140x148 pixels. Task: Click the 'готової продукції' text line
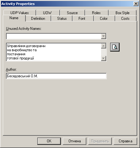coord(20,58)
